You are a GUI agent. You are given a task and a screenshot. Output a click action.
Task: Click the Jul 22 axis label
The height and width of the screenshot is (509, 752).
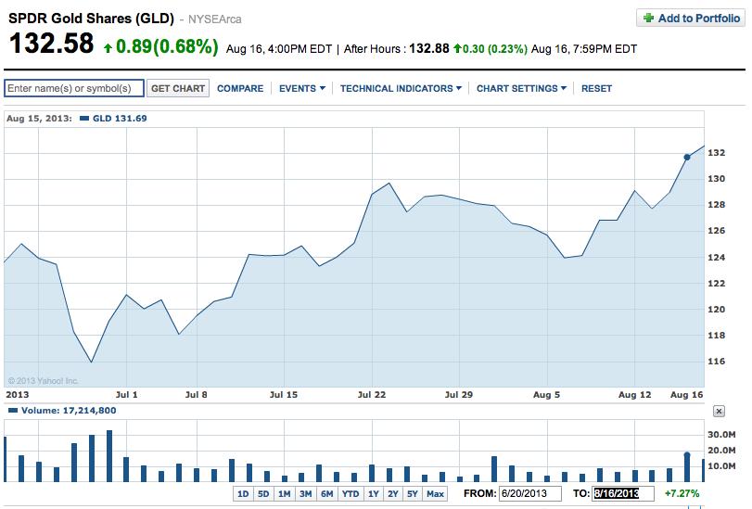[x=371, y=395]
